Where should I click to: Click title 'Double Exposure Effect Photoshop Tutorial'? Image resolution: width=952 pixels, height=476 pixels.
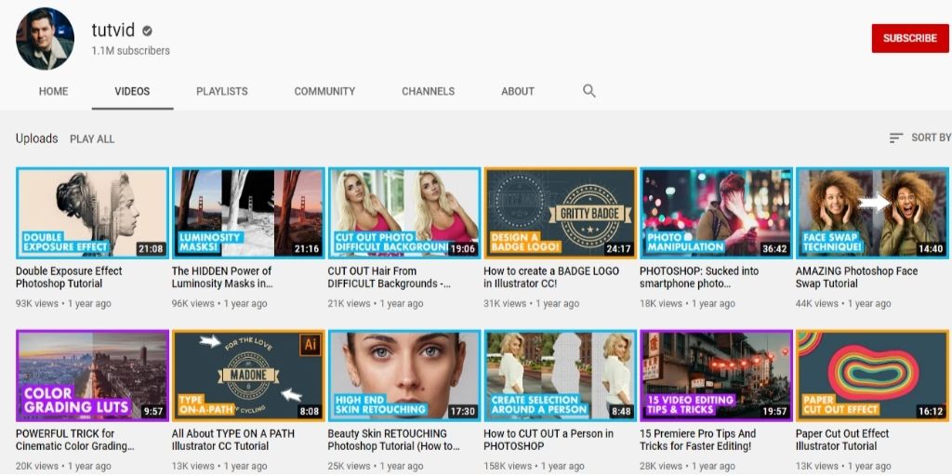point(69,277)
